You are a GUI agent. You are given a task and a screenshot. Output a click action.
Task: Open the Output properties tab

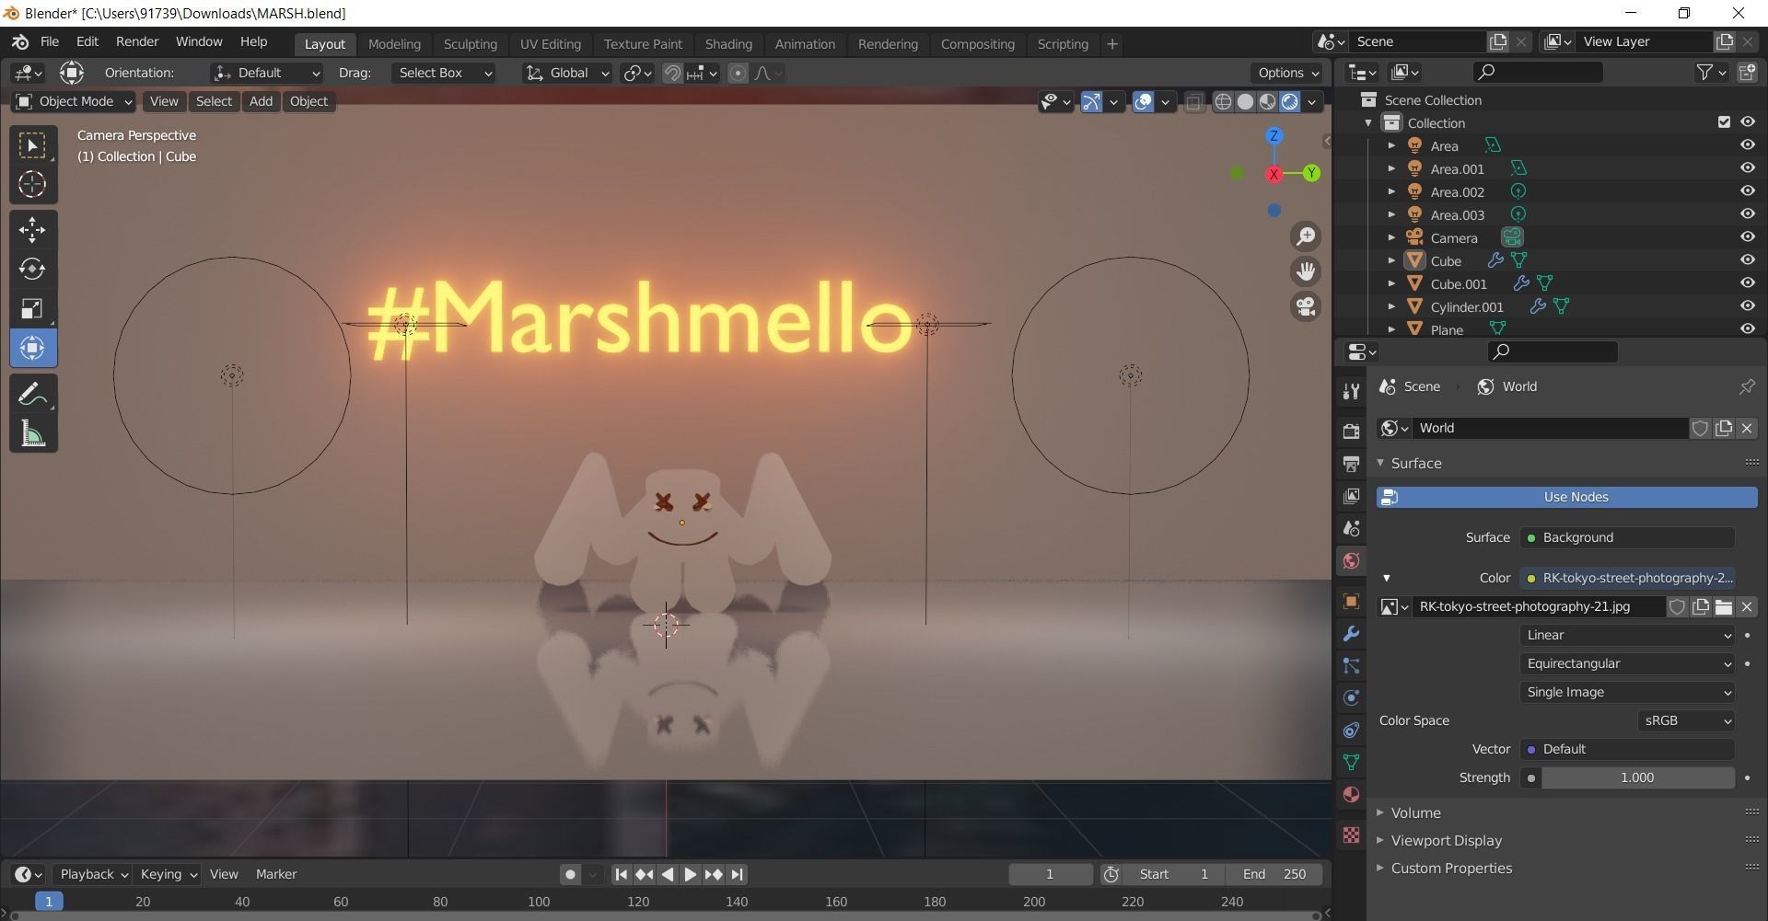point(1351,464)
